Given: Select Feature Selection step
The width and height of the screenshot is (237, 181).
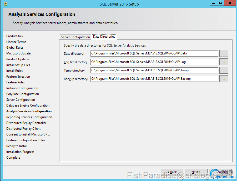Looking at the screenshot, I should point(18,77).
